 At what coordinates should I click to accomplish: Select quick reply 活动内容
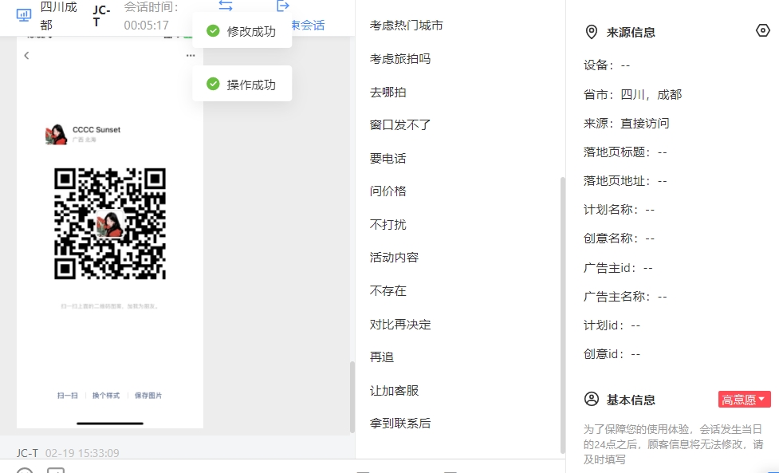tap(394, 258)
